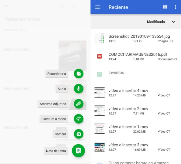The image size is (181, 164).
Task: Choose the Escritura a mano label
Action: click(x=54, y=119)
